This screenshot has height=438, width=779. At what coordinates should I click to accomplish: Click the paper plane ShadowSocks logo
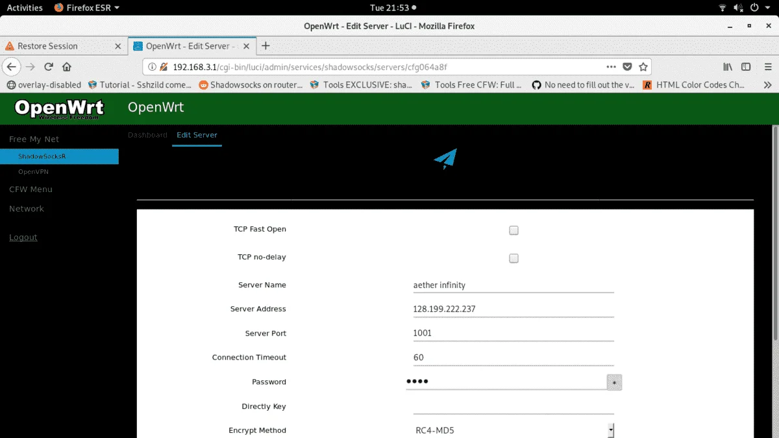(x=445, y=159)
